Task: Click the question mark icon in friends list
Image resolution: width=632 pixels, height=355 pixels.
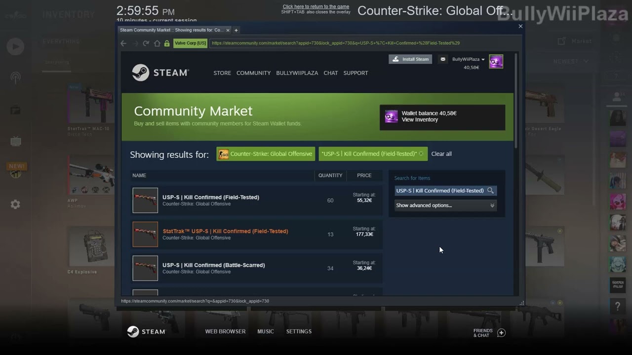Action: pos(618,307)
